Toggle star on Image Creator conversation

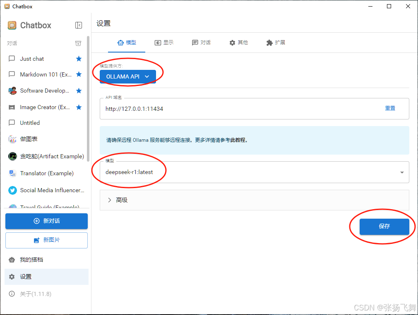coord(79,107)
